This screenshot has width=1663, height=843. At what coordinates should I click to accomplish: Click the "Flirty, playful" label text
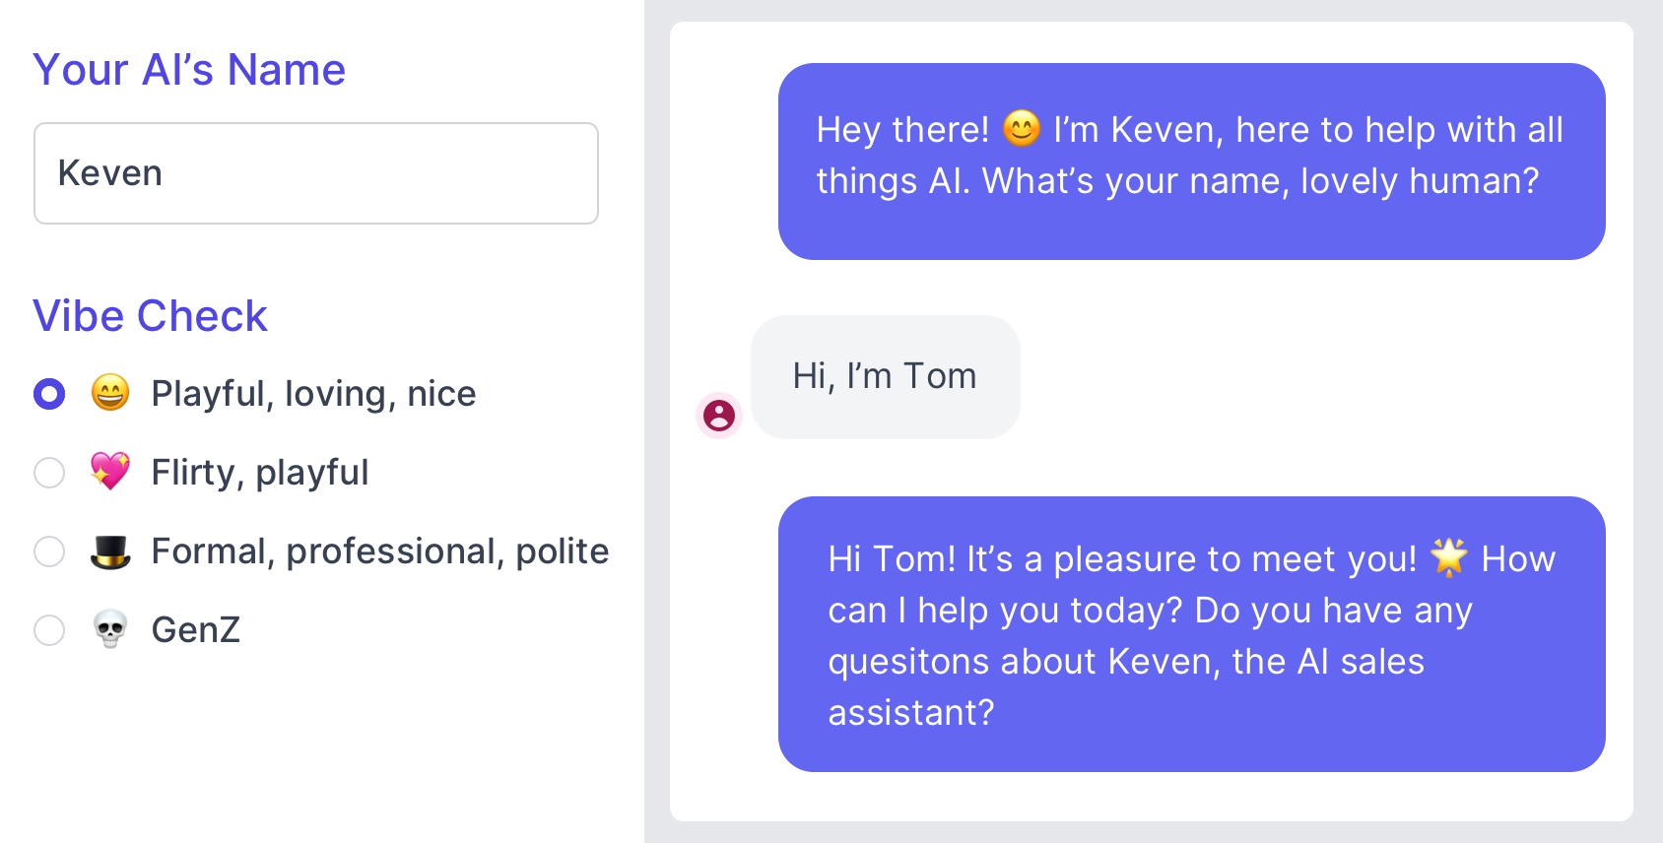(260, 473)
